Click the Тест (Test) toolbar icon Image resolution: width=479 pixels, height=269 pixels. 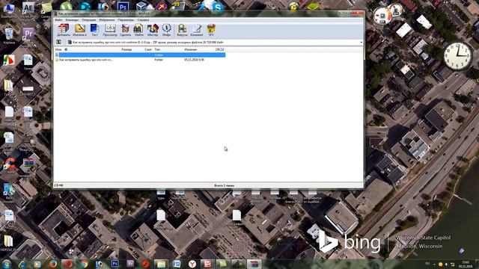[95, 30]
